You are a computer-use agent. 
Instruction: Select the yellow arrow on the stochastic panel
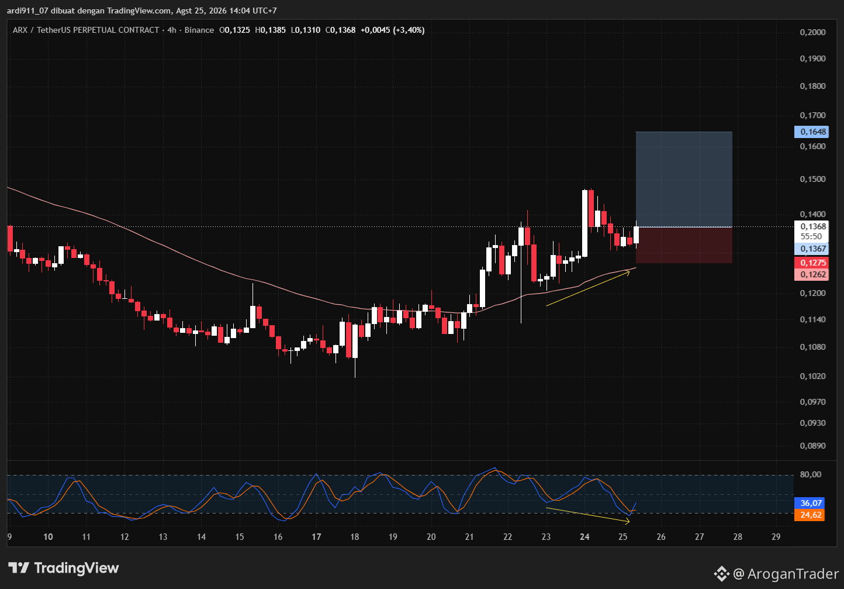(x=588, y=514)
